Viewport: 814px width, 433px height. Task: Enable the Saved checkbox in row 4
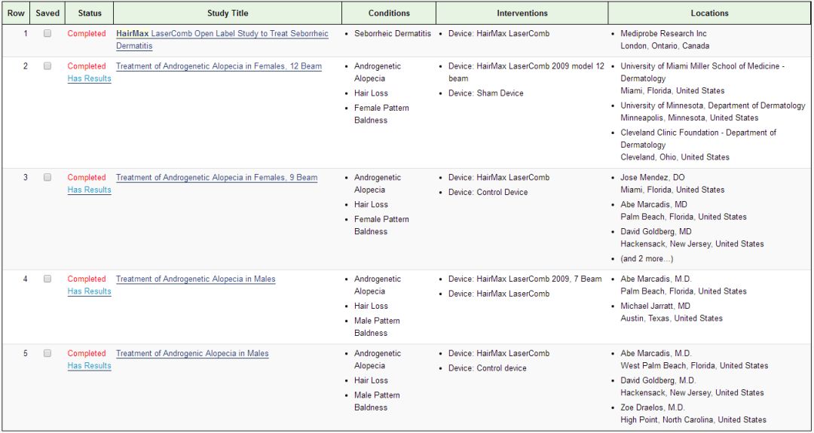[x=47, y=279]
